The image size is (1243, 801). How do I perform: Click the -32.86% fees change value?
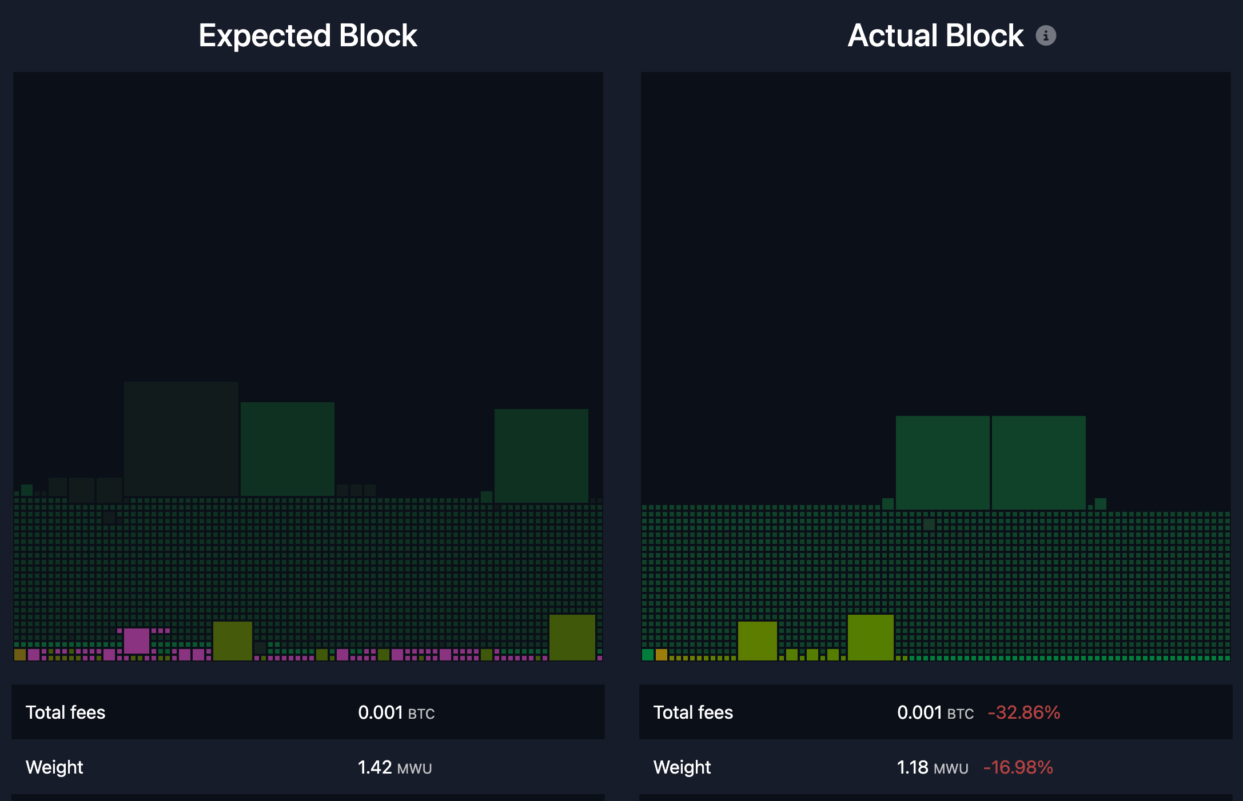(x=1023, y=712)
